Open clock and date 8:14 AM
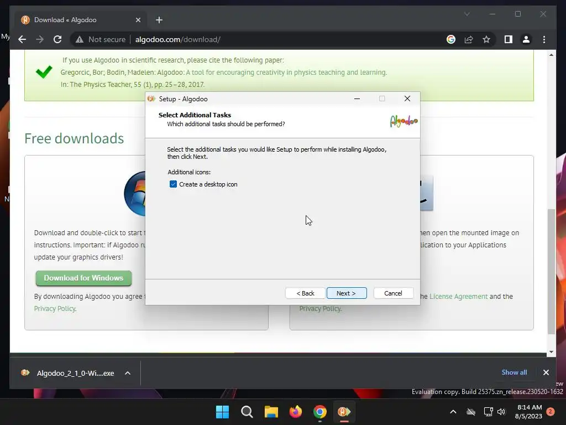Viewport: 566px width, 425px height. click(528, 412)
